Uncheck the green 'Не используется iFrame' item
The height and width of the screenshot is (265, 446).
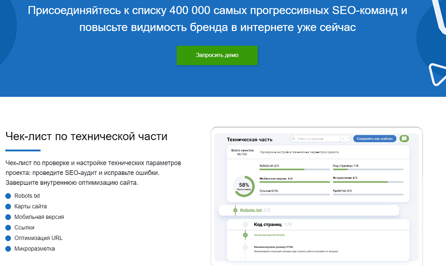pyautogui.click(x=245, y=235)
